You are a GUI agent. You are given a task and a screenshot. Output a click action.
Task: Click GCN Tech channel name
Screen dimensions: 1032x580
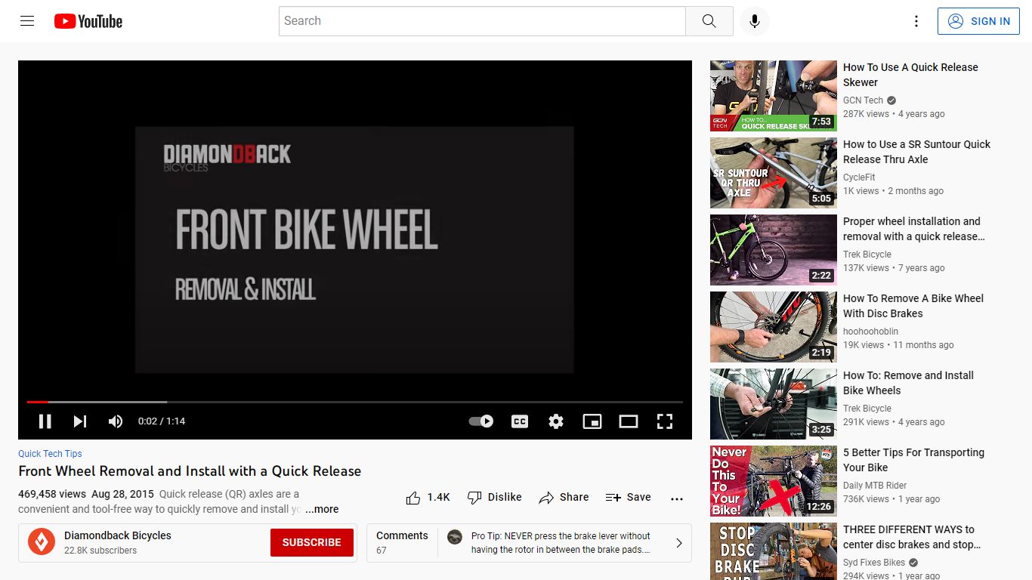(x=863, y=100)
